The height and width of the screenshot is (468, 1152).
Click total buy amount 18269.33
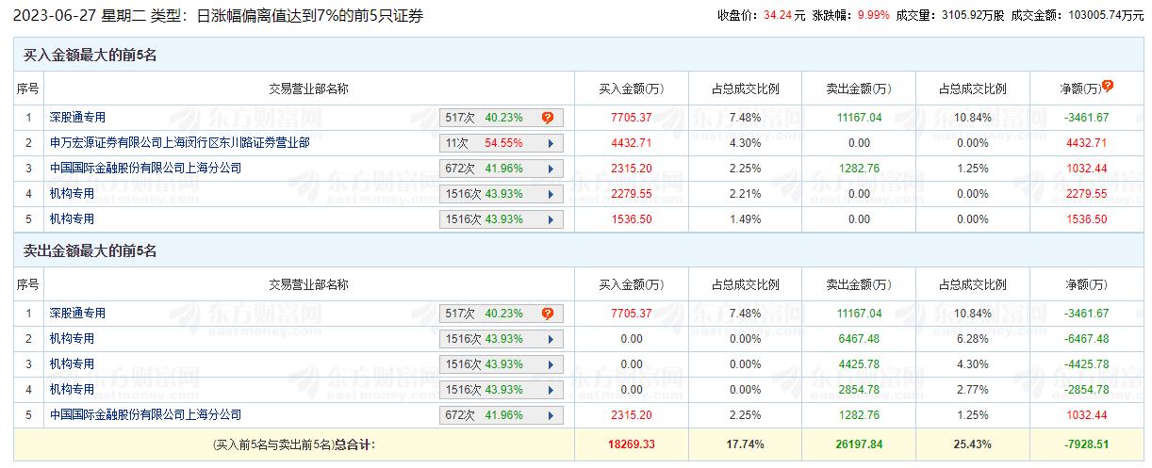[x=631, y=444]
